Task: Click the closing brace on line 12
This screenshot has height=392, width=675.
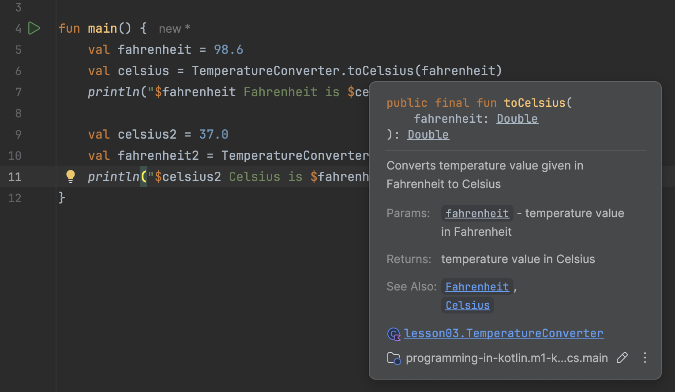Action: coord(61,198)
